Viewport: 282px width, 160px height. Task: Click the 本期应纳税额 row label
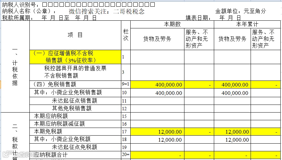tap(76, 116)
